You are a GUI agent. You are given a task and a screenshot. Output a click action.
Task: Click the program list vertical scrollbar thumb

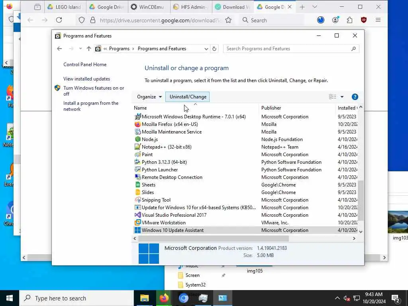pyautogui.click(x=361, y=200)
